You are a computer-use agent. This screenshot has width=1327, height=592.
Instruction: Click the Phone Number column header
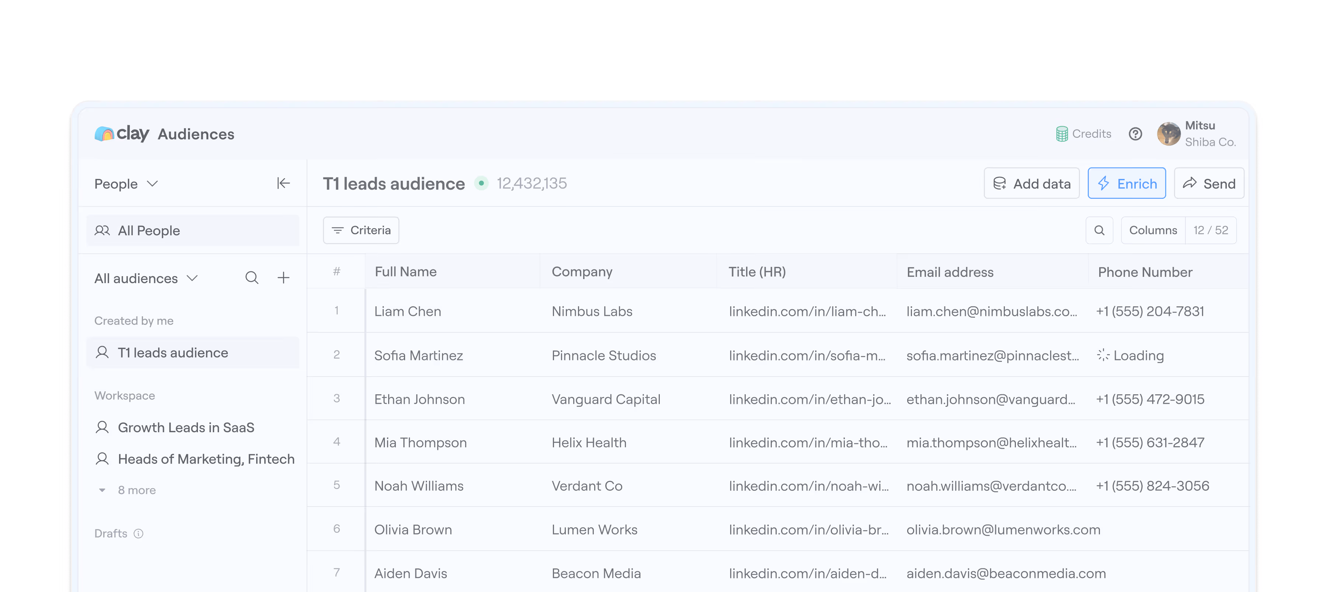click(x=1168, y=272)
